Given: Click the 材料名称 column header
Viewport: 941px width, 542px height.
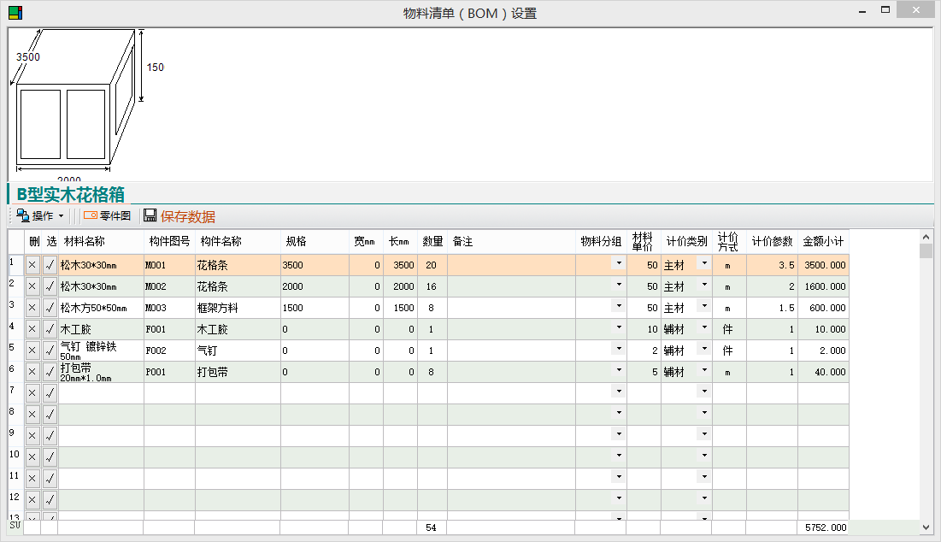Looking at the screenshot, I should (85, 242).
